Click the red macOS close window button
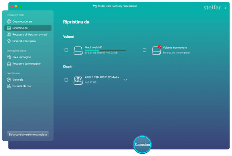 (12, 6)
